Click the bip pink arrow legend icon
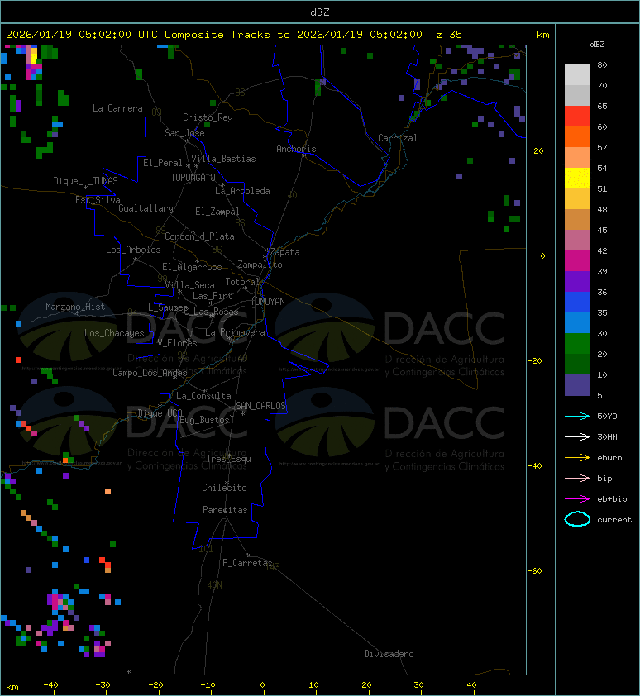 click(577, 478)
